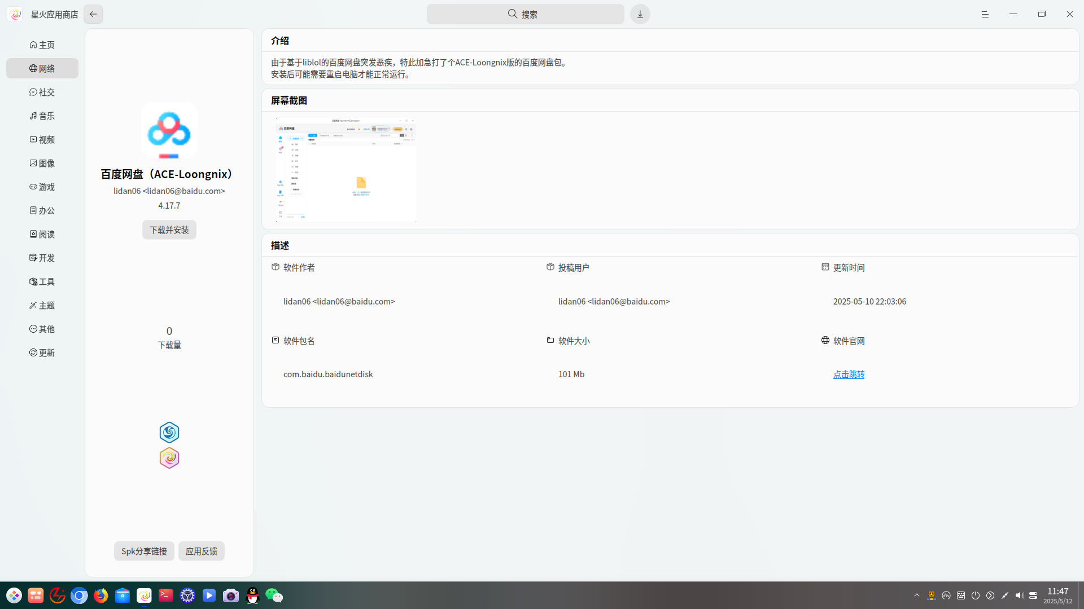The height and width of the screenshot is (609, 1084).
Task: Select the 网络 network category
Action: click(42, 68)
